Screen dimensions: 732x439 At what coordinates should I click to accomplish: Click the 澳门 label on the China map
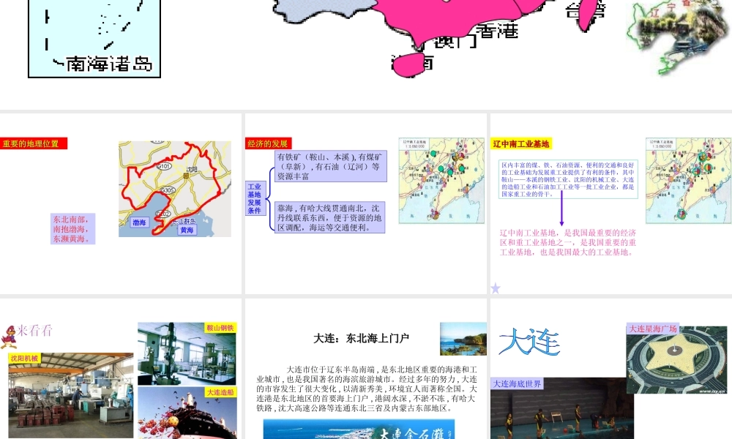click(456, 41)
